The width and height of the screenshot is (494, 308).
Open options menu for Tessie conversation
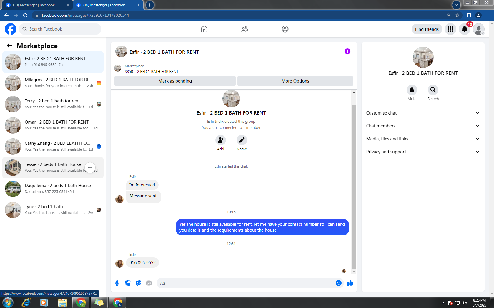(x=90, y=168)
